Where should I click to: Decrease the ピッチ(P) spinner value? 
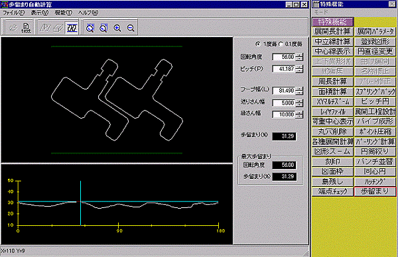tap(300, 70)
